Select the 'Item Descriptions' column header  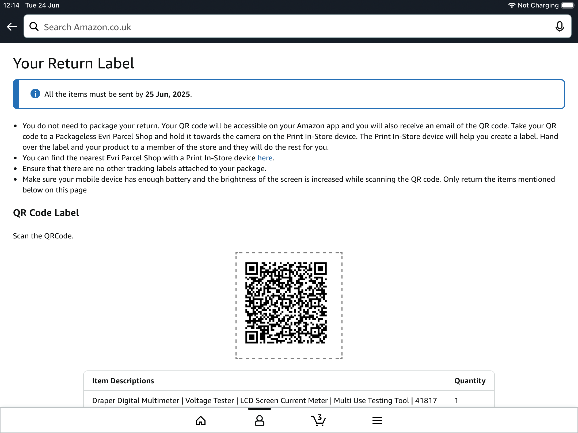[123, 381]
